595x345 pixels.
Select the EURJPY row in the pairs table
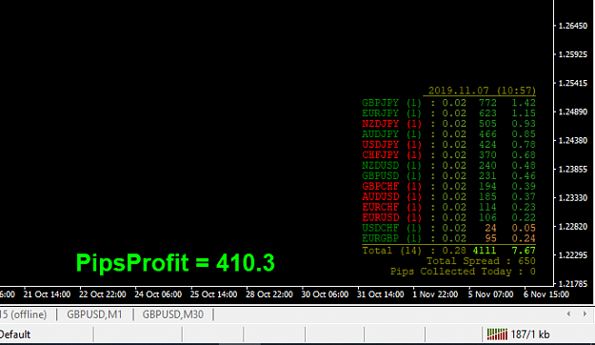[448, 113]
